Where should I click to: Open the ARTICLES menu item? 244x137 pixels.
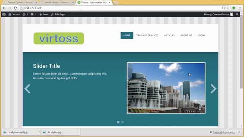[169, 35]
